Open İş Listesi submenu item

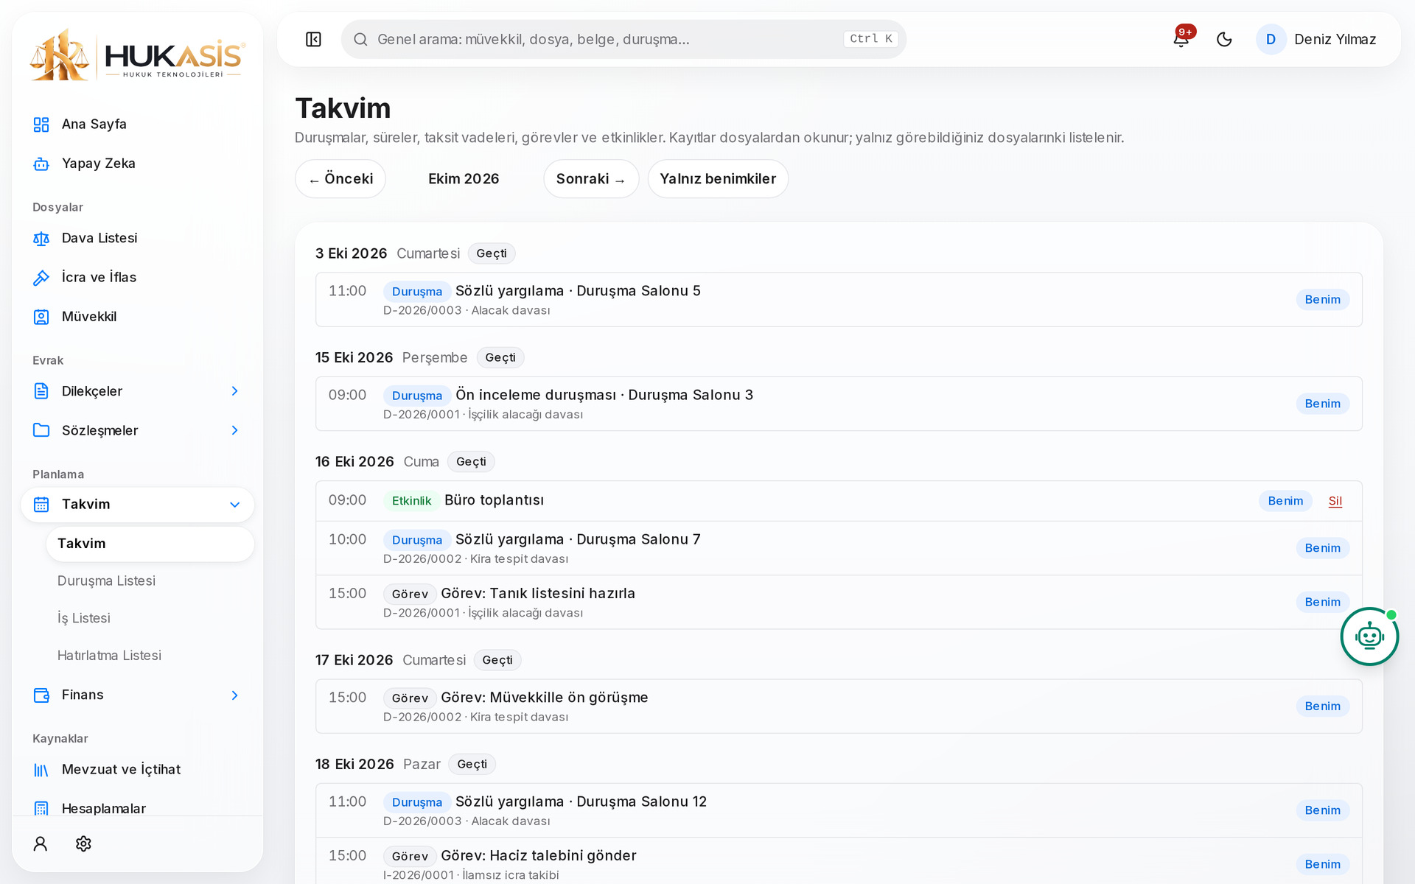click(x=84, y=618)
